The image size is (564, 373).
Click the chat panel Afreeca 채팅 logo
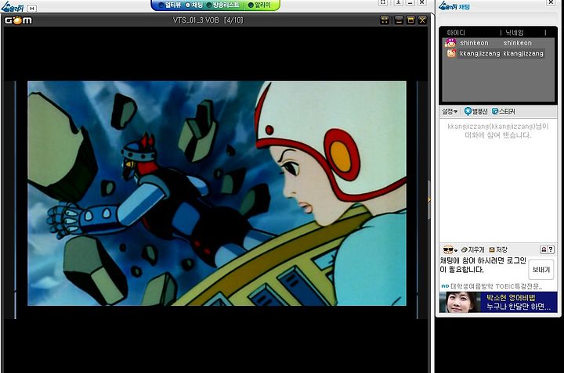(x=454, y=6)
